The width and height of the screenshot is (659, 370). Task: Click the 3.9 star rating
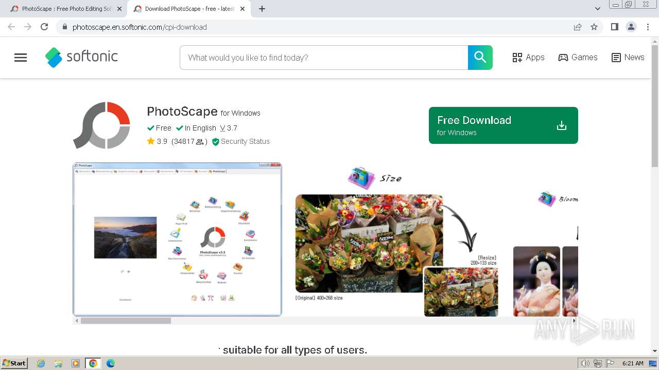(x=157, y=141)
